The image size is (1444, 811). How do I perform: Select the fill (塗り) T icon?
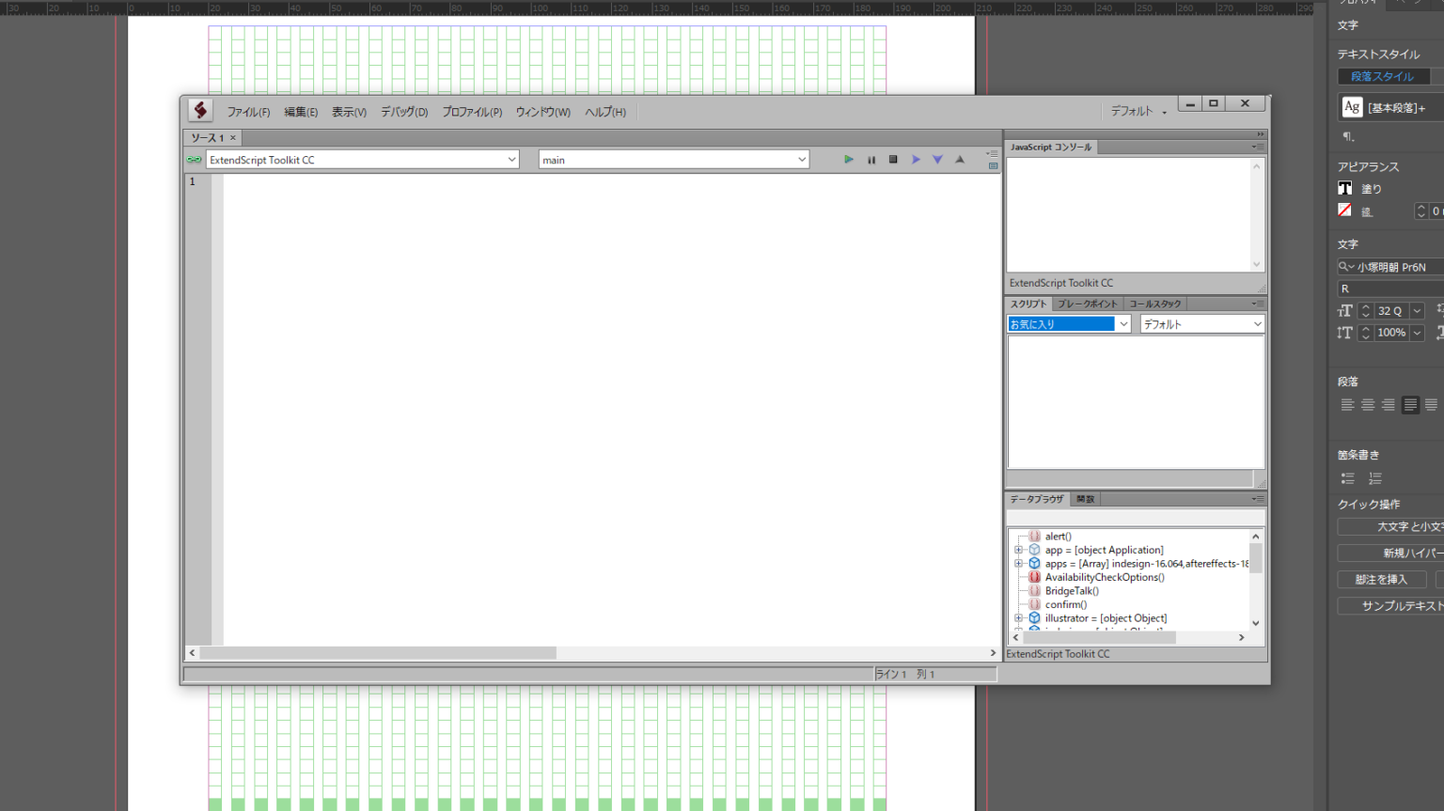(1345, 189)
